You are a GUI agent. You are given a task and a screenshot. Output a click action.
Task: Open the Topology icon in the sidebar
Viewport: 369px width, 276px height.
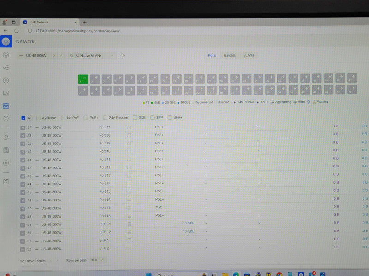click(x=6, y=68)
